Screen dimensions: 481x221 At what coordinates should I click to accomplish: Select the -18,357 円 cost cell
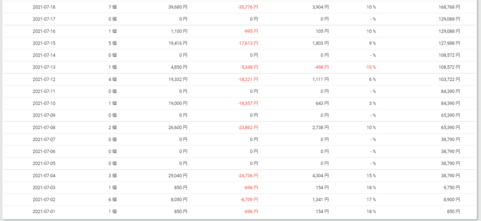click(x=248, y=103)
